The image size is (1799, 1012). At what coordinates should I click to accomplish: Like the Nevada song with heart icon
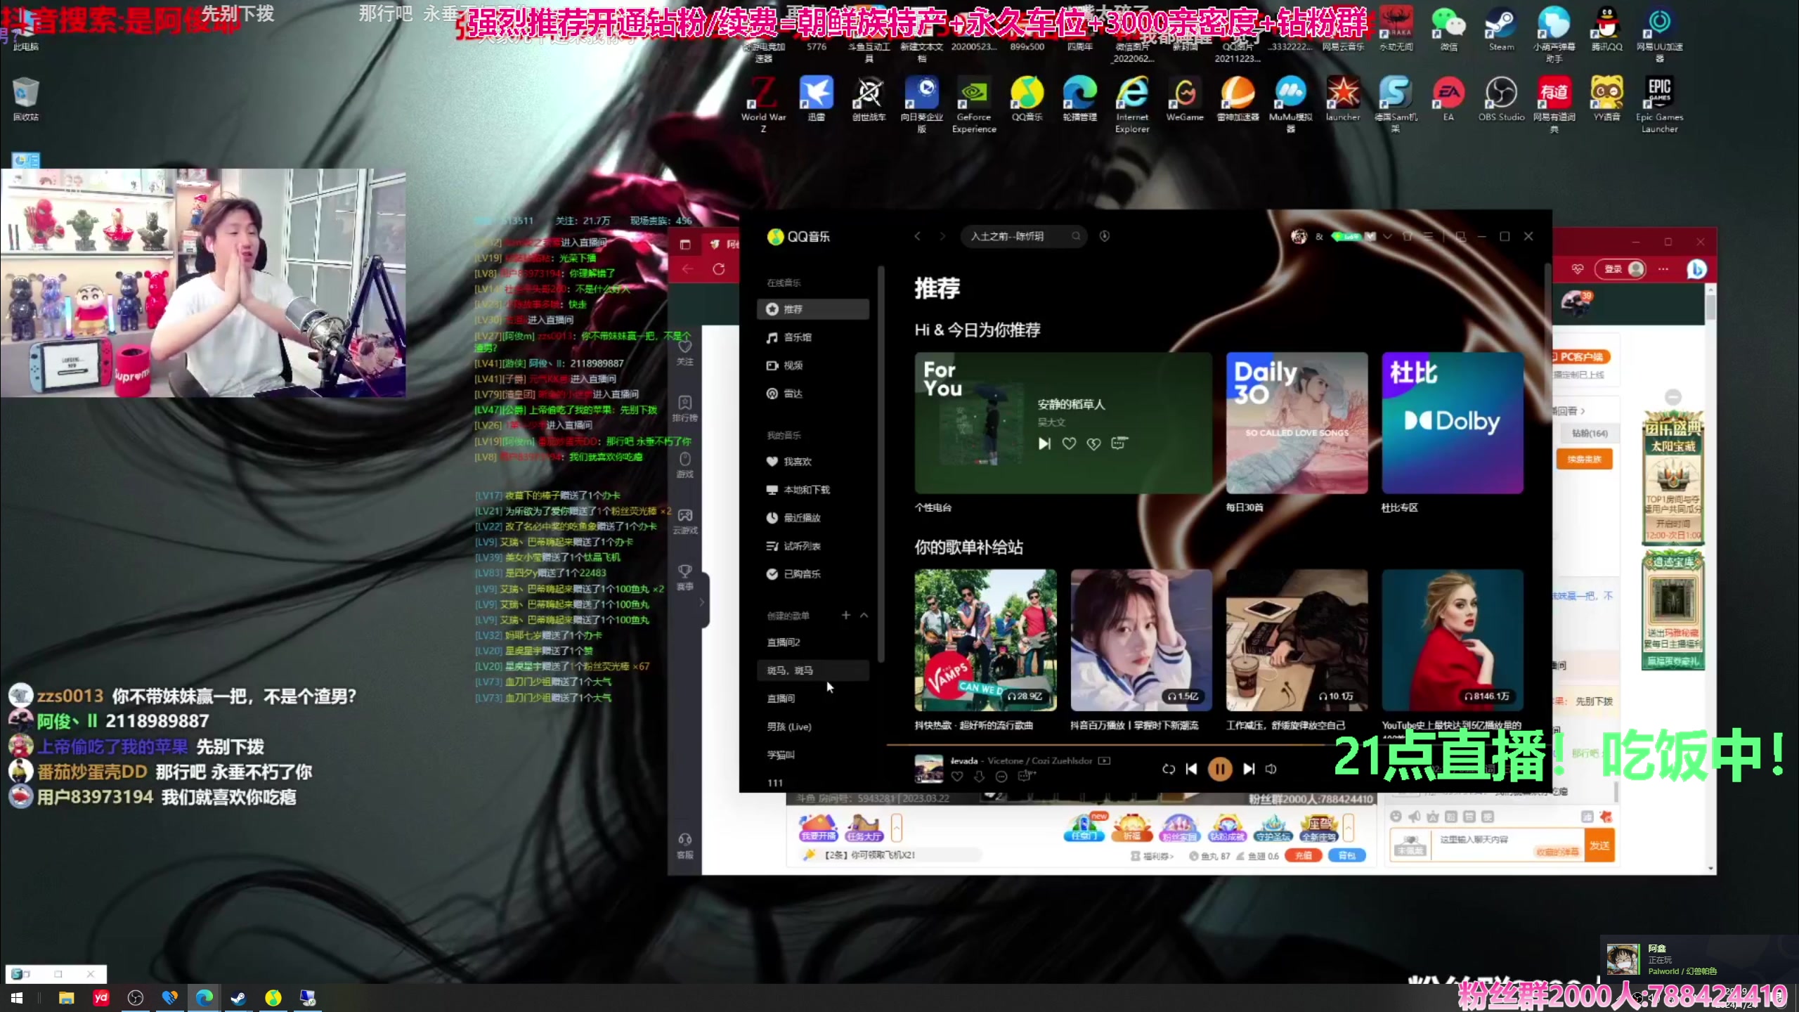[x=956, y=777]
